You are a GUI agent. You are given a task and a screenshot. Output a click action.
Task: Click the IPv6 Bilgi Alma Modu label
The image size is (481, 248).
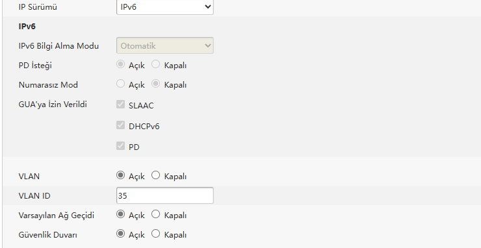point(58,46)
